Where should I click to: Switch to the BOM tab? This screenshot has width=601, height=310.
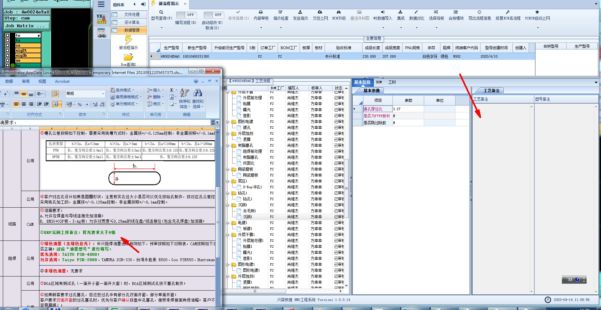point(379,82)
